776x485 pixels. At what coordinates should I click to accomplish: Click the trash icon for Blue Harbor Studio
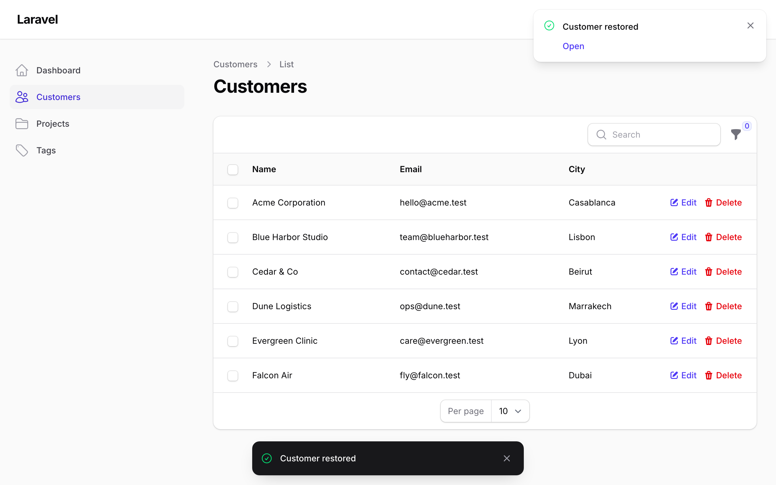point(709,237)
